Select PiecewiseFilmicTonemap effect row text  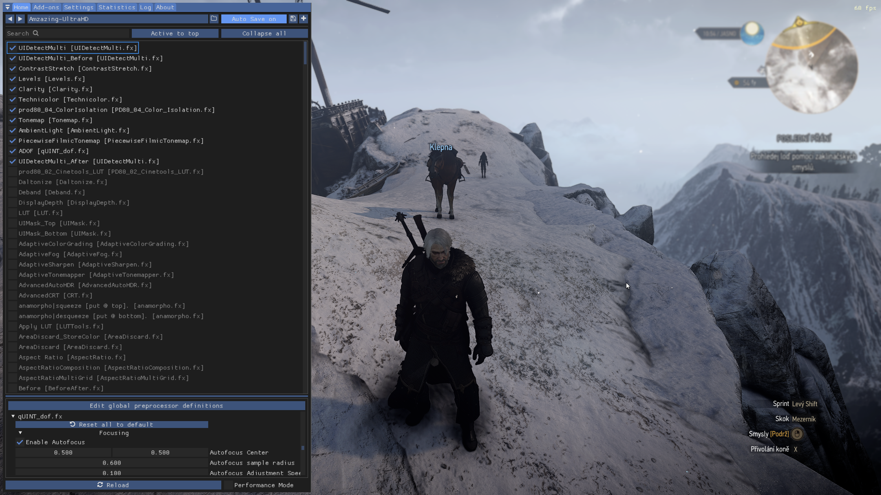[111, 141]
